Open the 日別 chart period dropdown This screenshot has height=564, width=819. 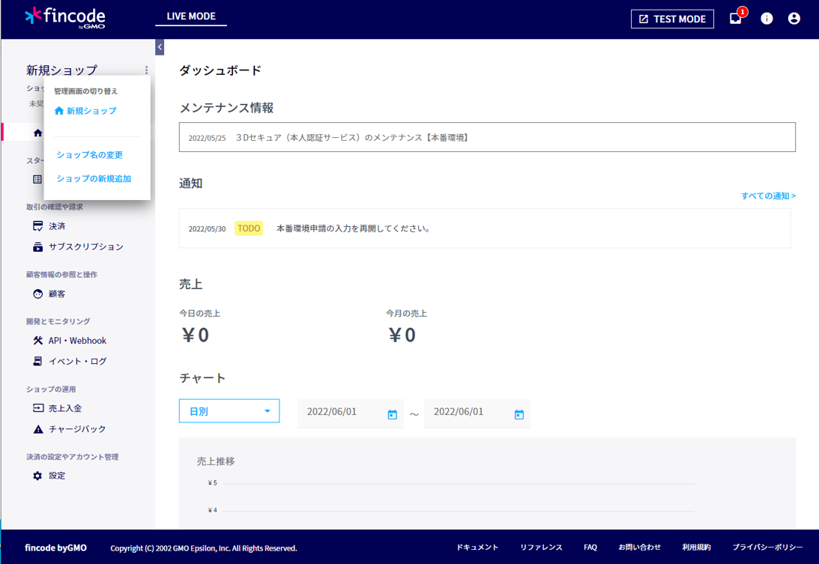tap(229, 410)
